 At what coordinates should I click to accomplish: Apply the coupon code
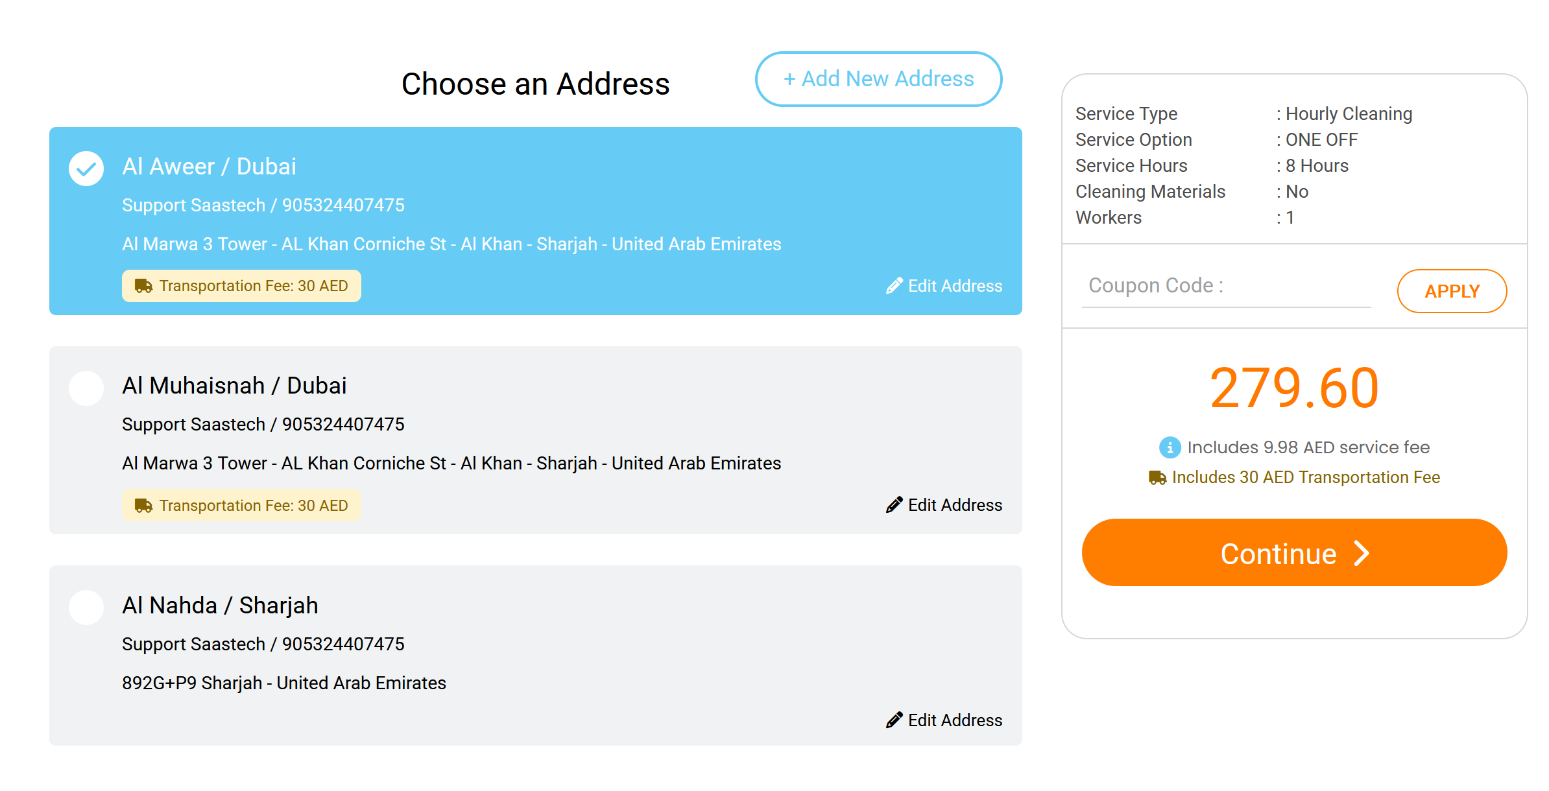pos(1451,291)
